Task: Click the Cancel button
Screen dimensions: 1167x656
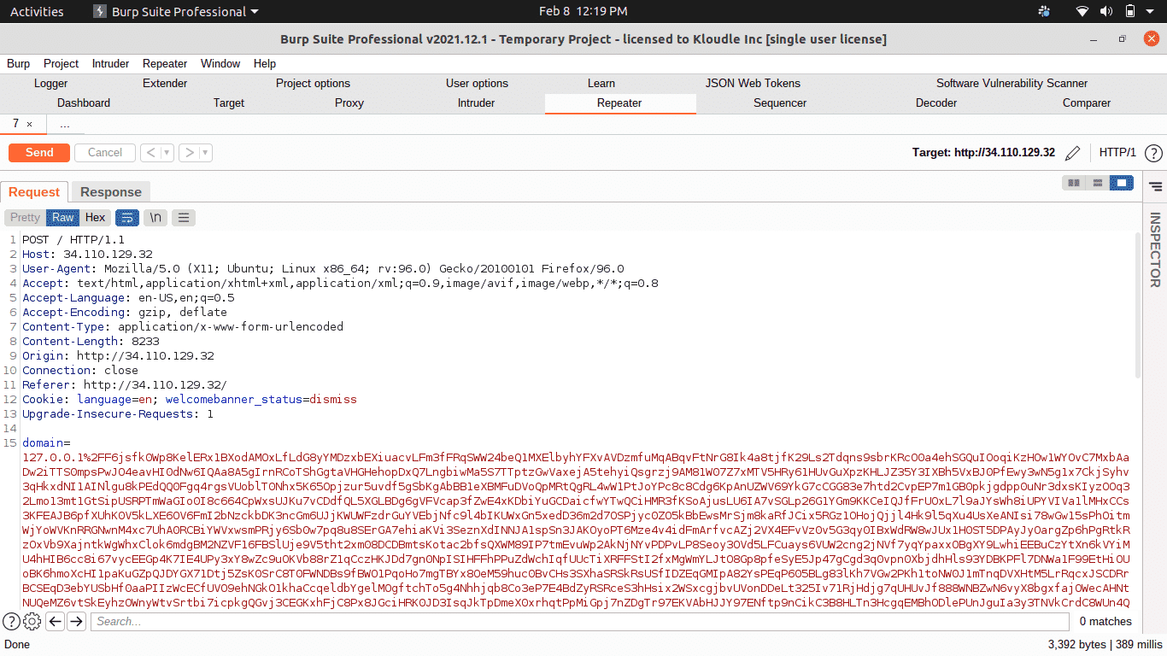Action: coord(105,153)
